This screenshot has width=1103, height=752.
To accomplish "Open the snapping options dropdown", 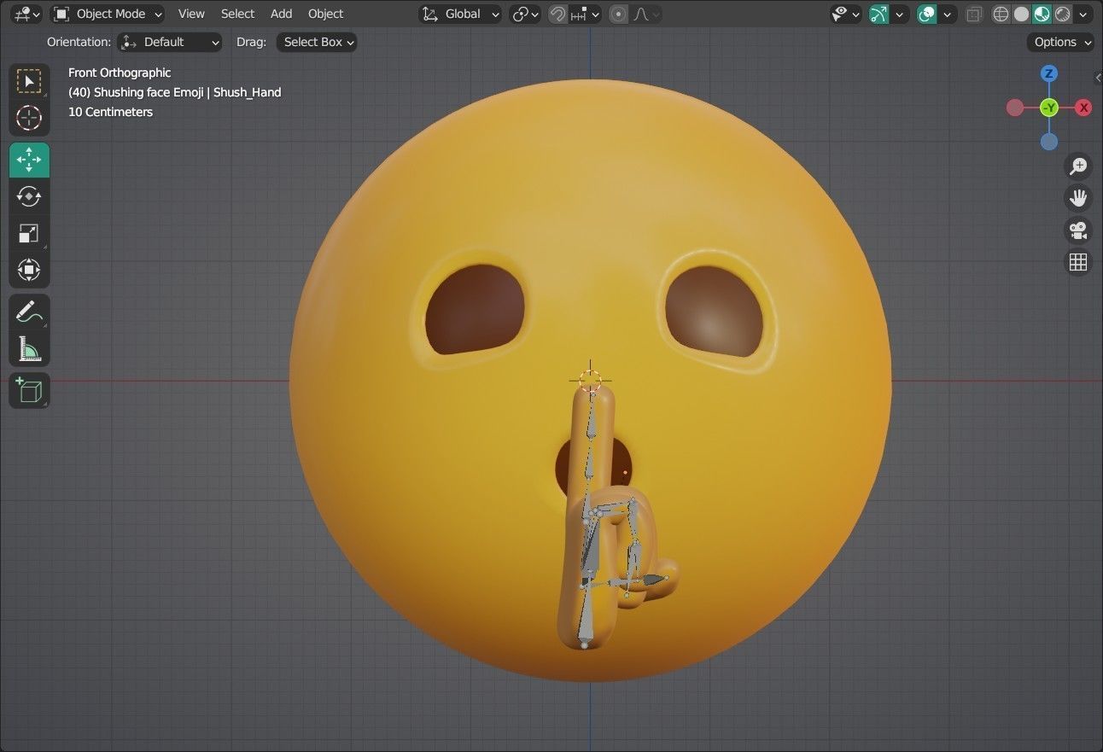I will [x=585, y=14].
